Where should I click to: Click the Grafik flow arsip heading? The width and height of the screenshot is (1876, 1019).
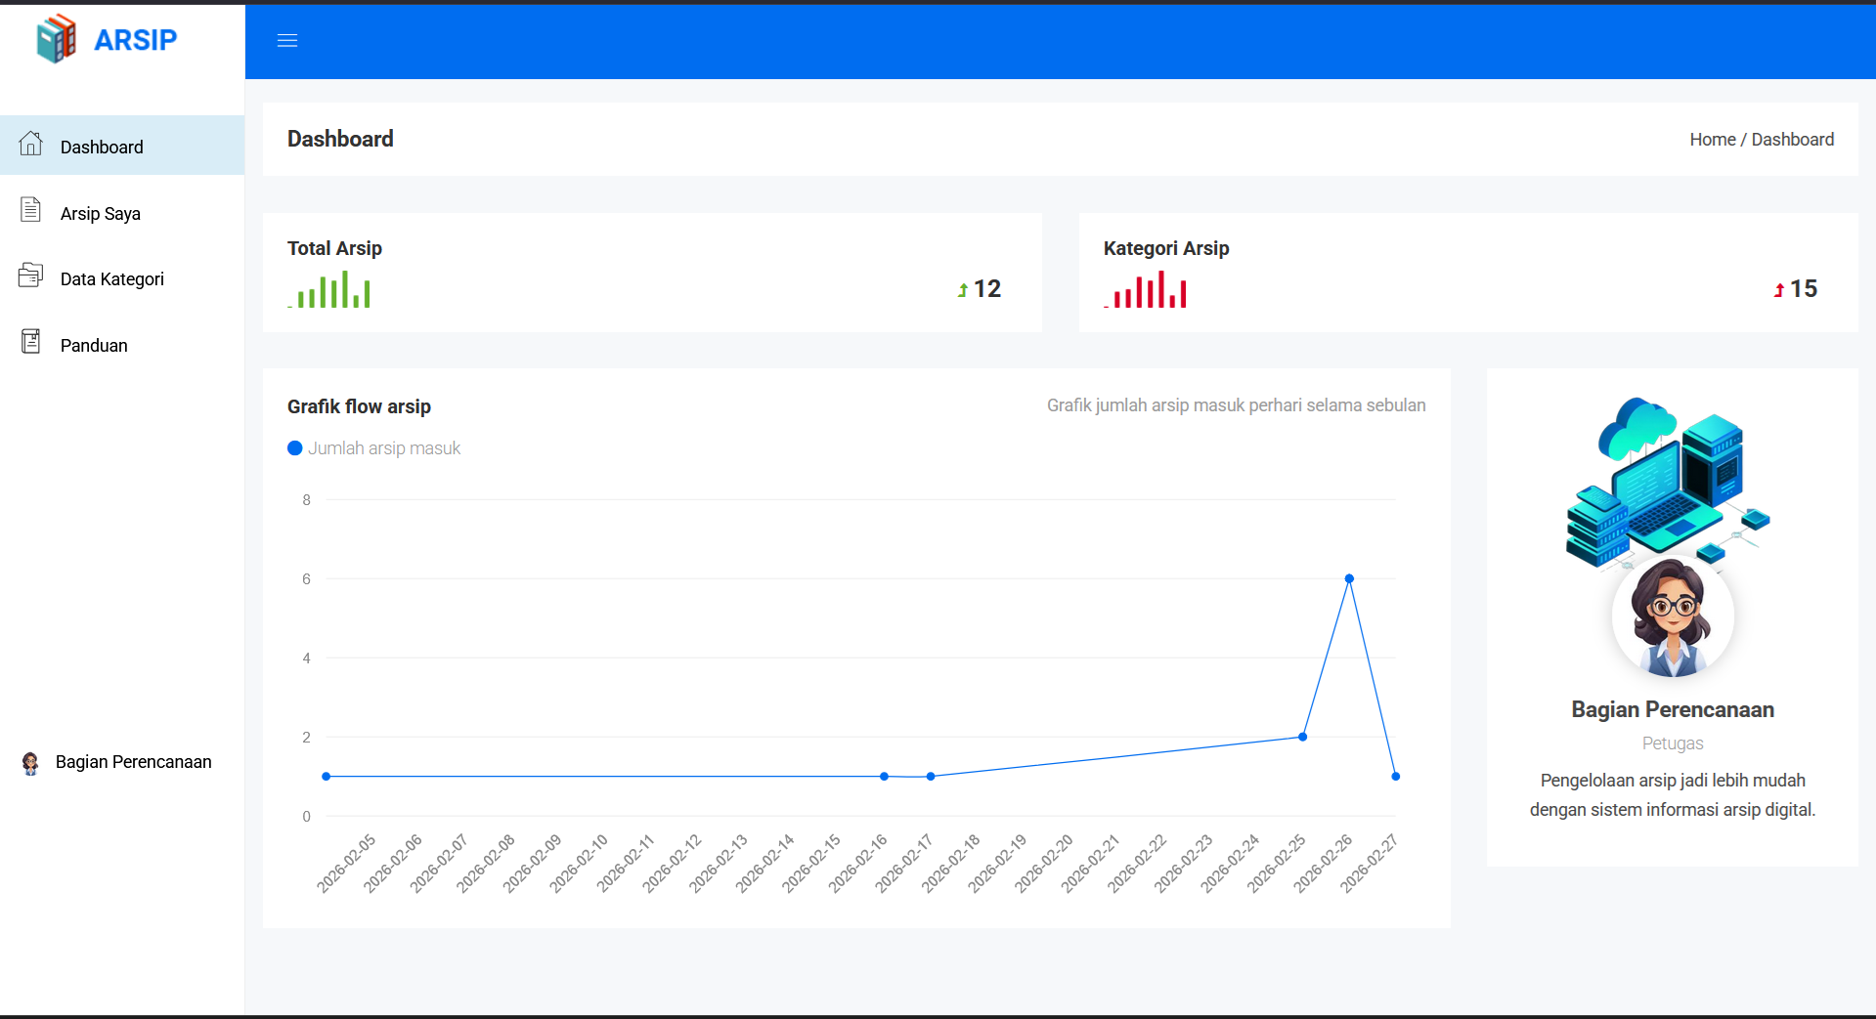(359, 406)
